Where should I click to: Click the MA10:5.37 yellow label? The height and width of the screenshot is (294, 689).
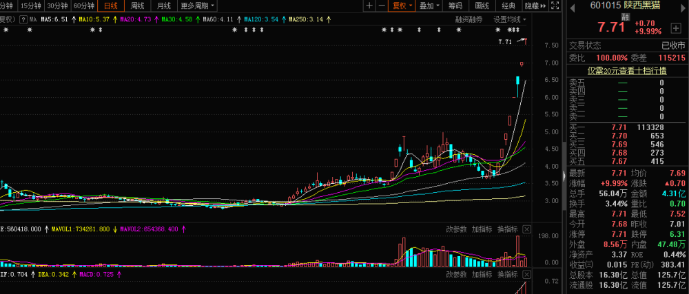tap(94, 19)
